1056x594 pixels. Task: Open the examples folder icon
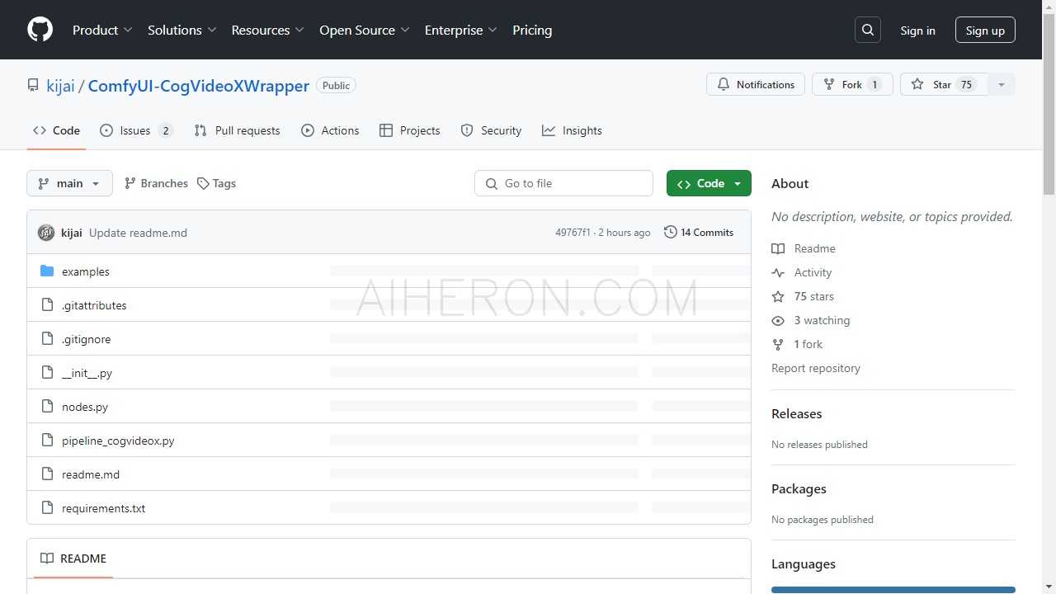47,271
